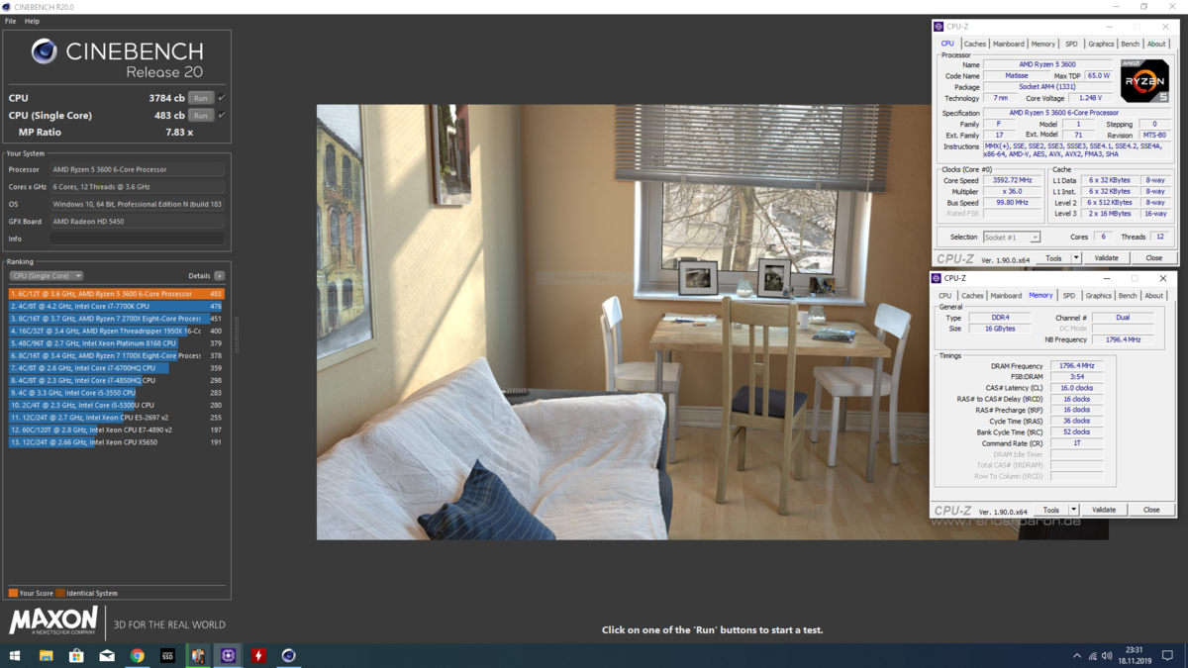
Task: Open Microsoft Store from the taskbar
Action: 76,656
